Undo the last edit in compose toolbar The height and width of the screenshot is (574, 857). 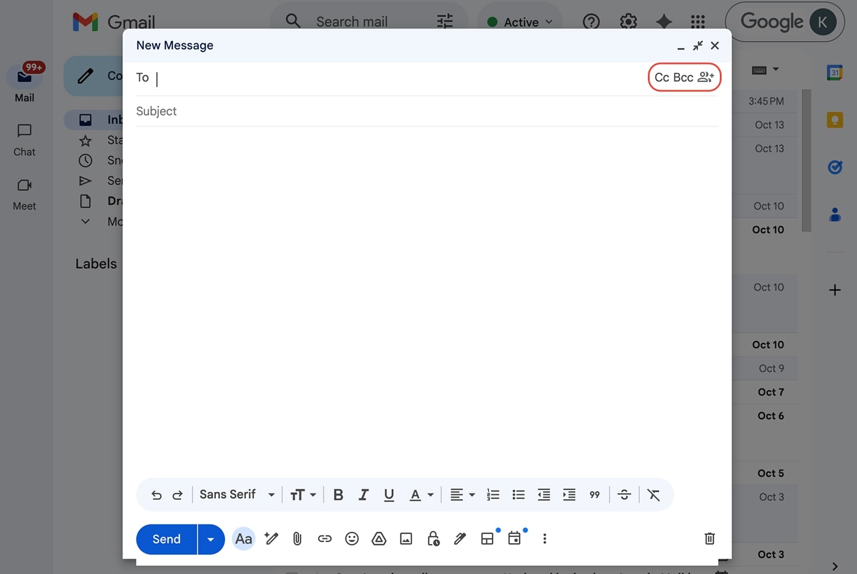(x=157, y=495)
